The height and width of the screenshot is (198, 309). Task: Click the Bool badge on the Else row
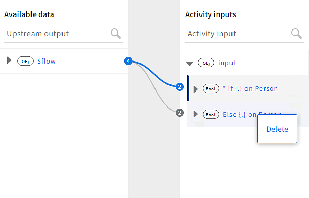(x=211, y=115)
